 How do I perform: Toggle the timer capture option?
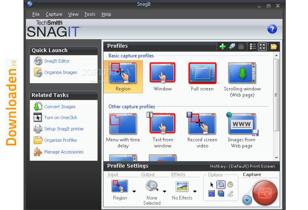[x=230, y=185]
